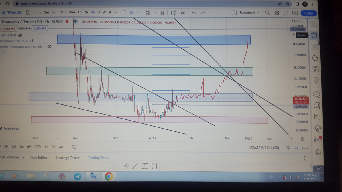Select the 1D timeframe button
342x192 pixels.
[x=99, y=13]
